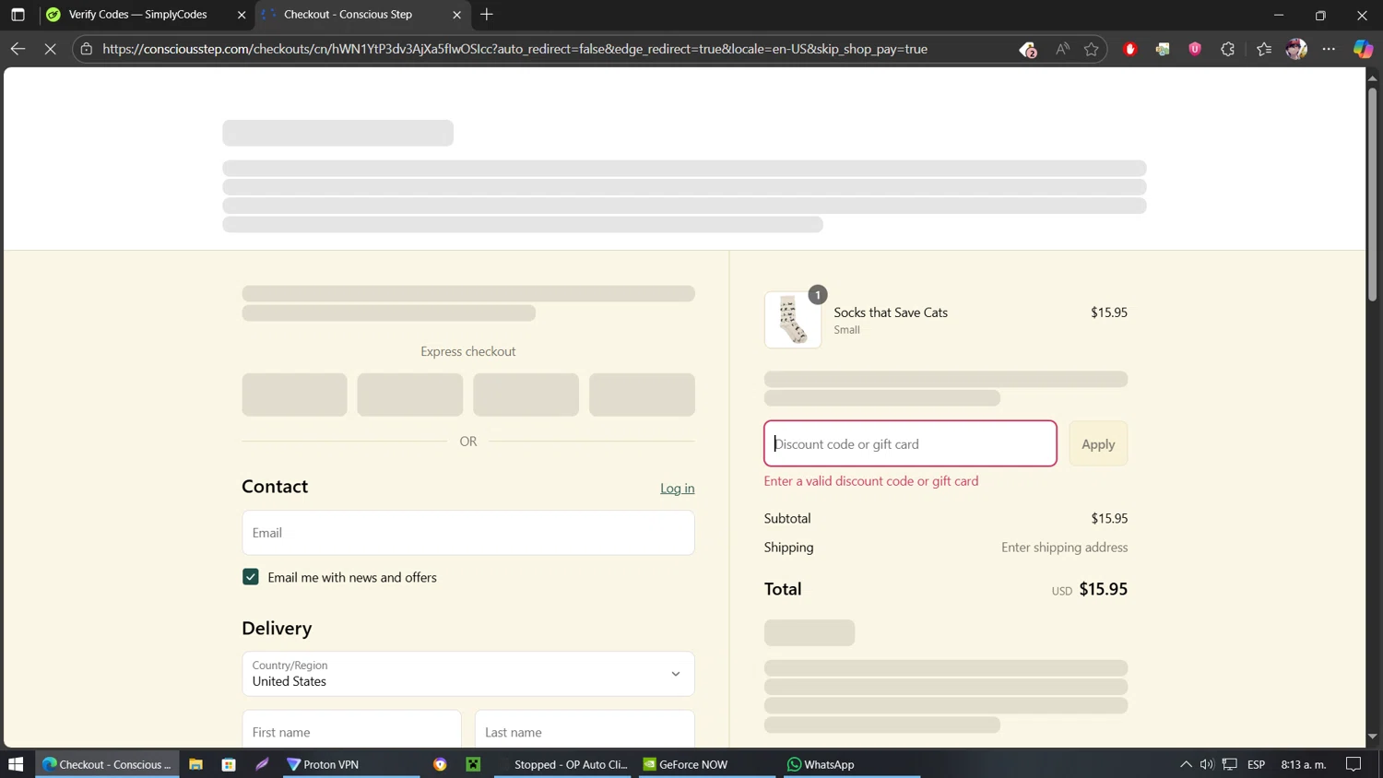Image resolution: width=1383 pixels, height=778 pixels.
Task: Open the pink shield extension
Action: coord(1195,49)
